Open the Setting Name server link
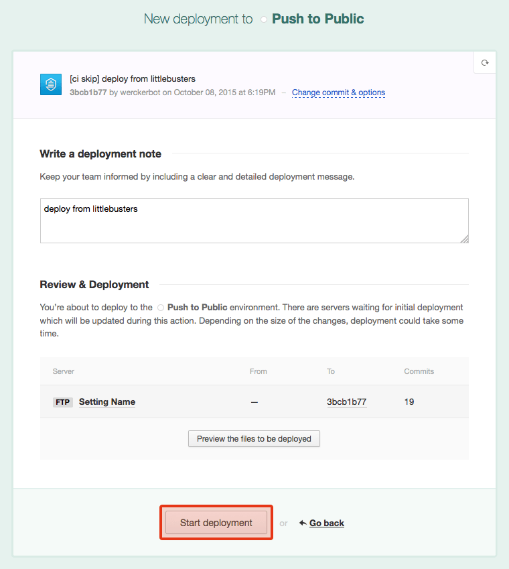Viewport: 509px width, 569px height. click(107, 402)
